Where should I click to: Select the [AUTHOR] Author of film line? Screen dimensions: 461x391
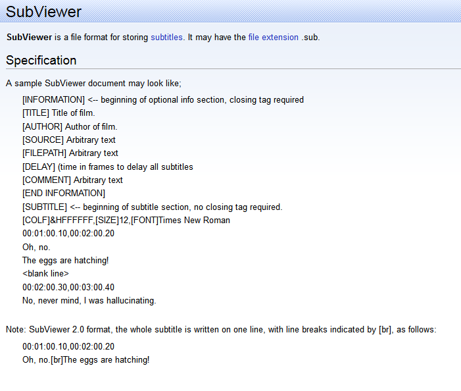[x=70, y=126]
